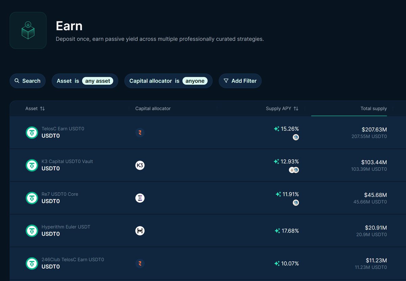This screenshot has height=281, width=406.
Task: Click the 'any asset' filter value pill
Action: tap(97, 81)
